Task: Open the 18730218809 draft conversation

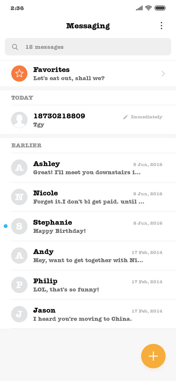Action: (x=88, y=120)
